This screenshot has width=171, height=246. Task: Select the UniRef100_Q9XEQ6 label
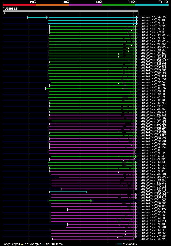(x=153, y=91)
